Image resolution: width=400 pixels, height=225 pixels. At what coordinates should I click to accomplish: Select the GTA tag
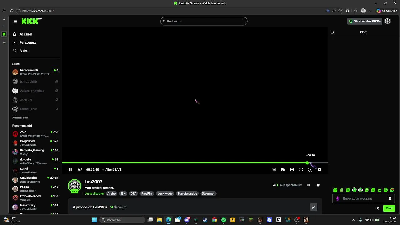click(x=133, y=194)
